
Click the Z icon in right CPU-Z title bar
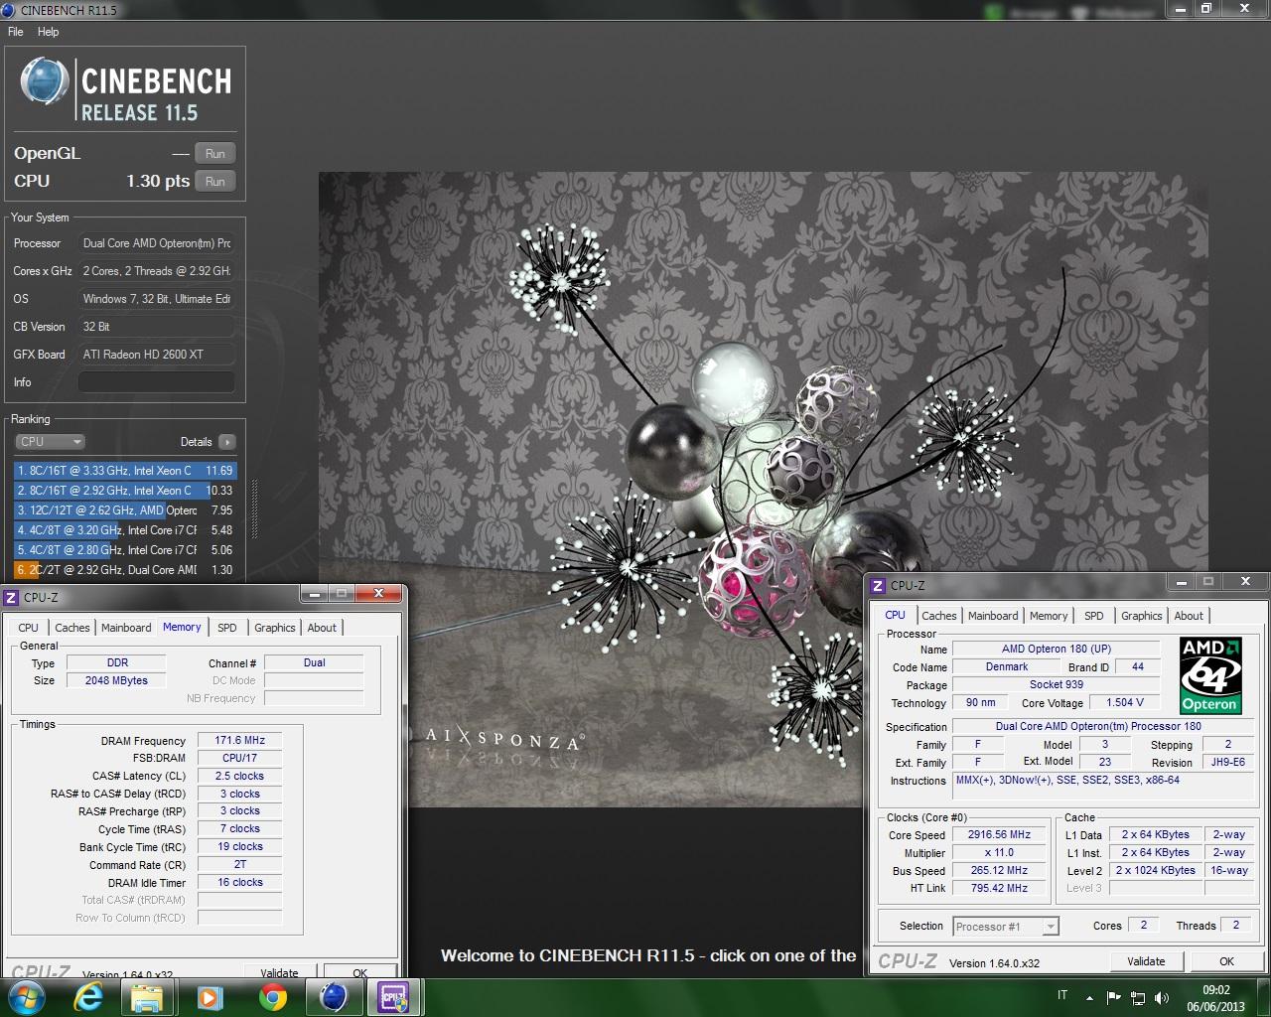[x=877, y=585]
